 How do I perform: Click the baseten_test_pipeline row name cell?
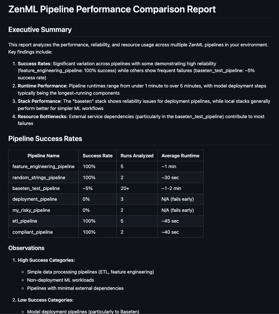[36, 188]
